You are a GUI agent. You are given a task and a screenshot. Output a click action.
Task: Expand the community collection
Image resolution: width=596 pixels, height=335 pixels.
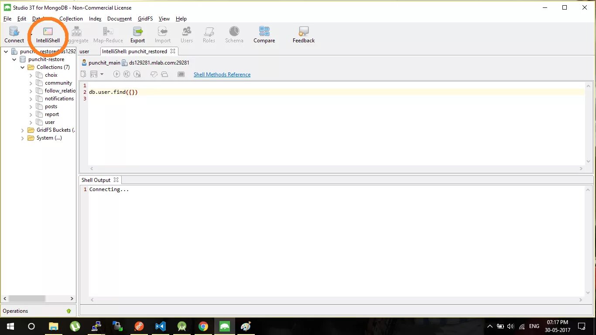click(x=31, y=83)
